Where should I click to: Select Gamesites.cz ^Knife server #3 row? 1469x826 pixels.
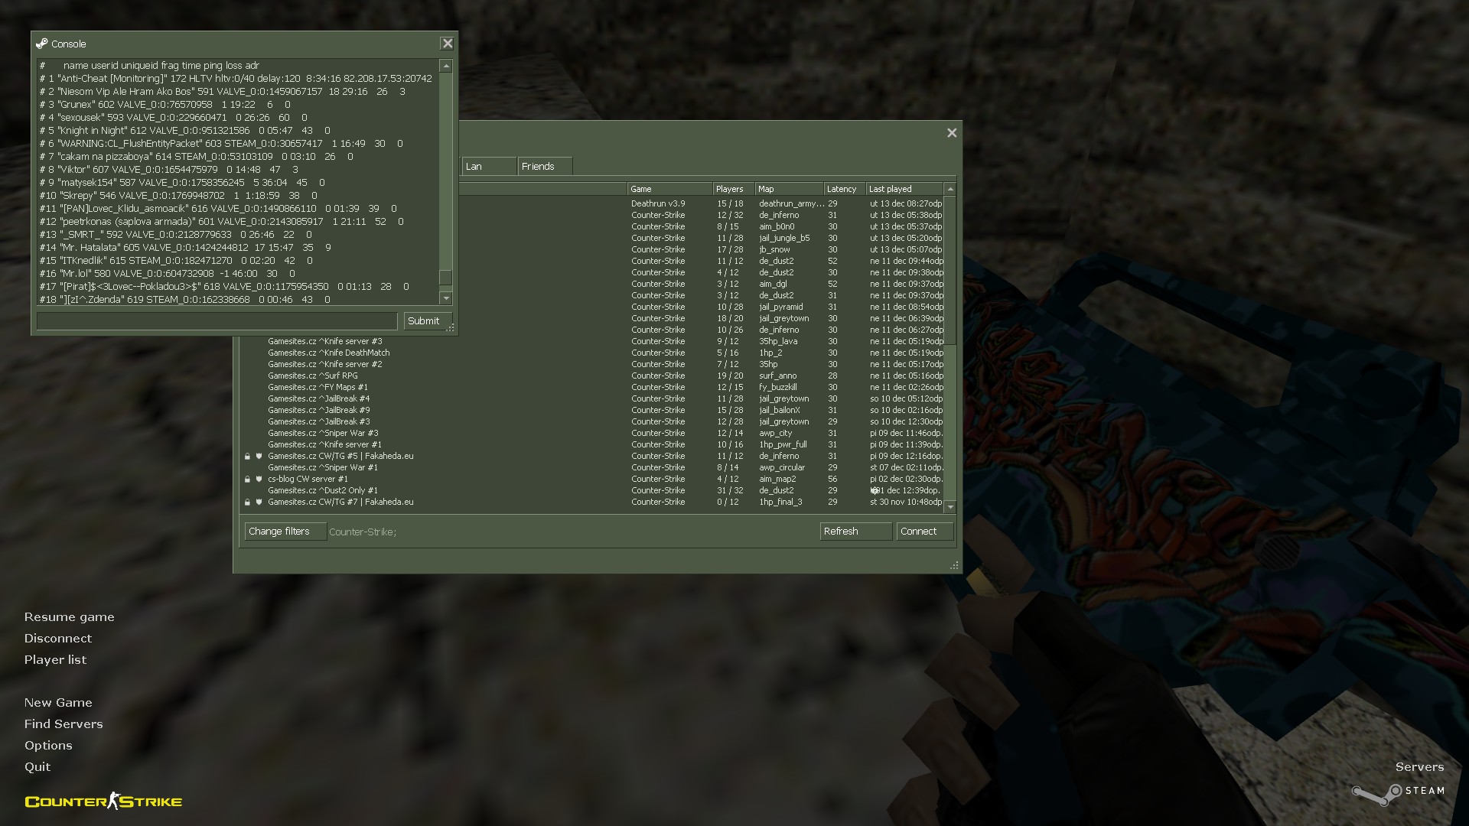(x=592, y=342)
